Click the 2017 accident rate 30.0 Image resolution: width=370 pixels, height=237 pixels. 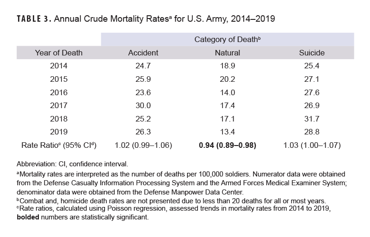click(x=143, y=106)
